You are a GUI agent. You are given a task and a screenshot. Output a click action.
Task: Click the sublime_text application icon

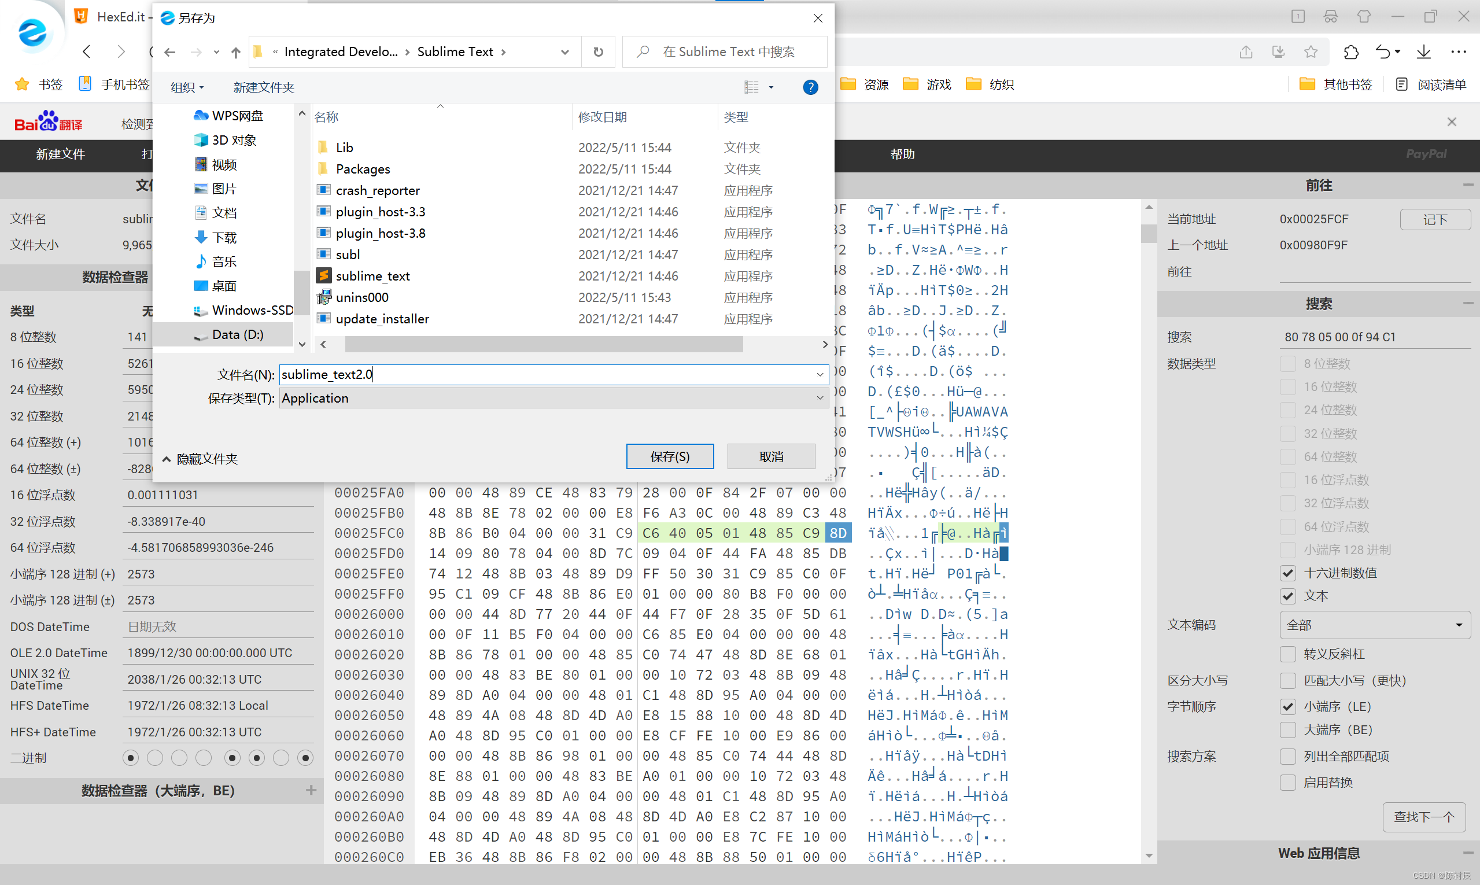[x=324, y=275]
